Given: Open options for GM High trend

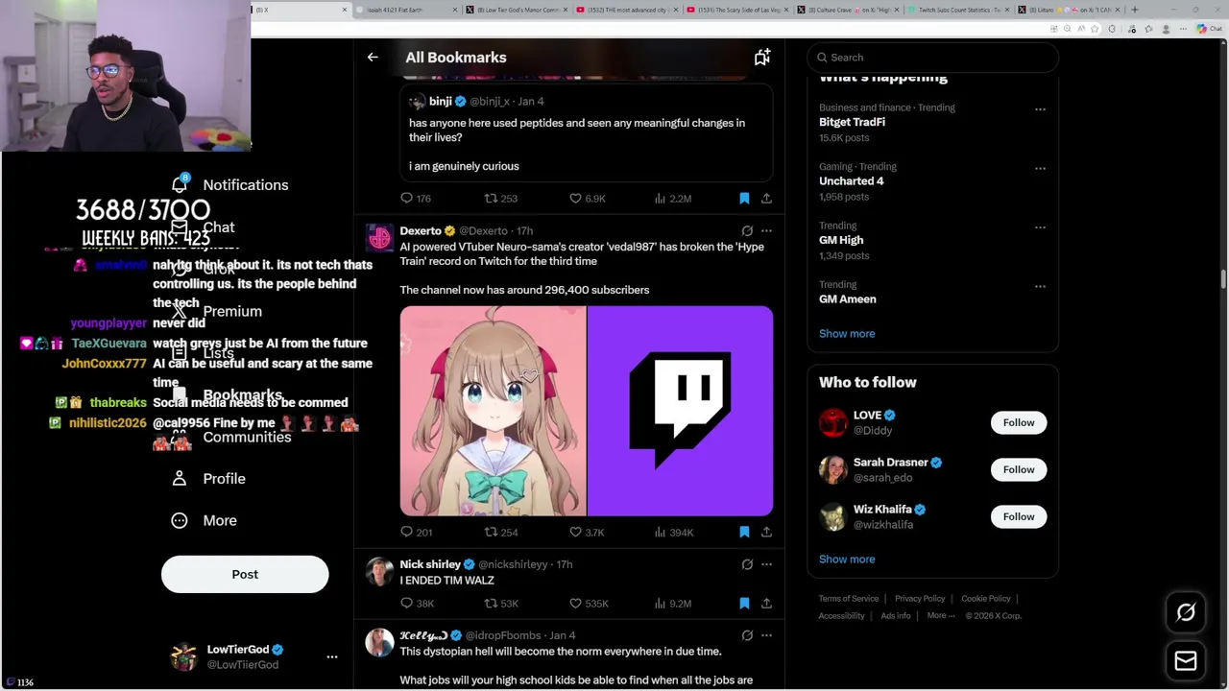Looking at the screenshot, I should click(1040, 227).
